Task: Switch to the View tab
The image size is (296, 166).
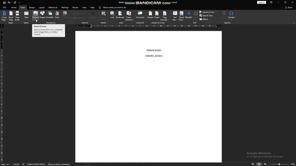Action: tap(84, 7)
